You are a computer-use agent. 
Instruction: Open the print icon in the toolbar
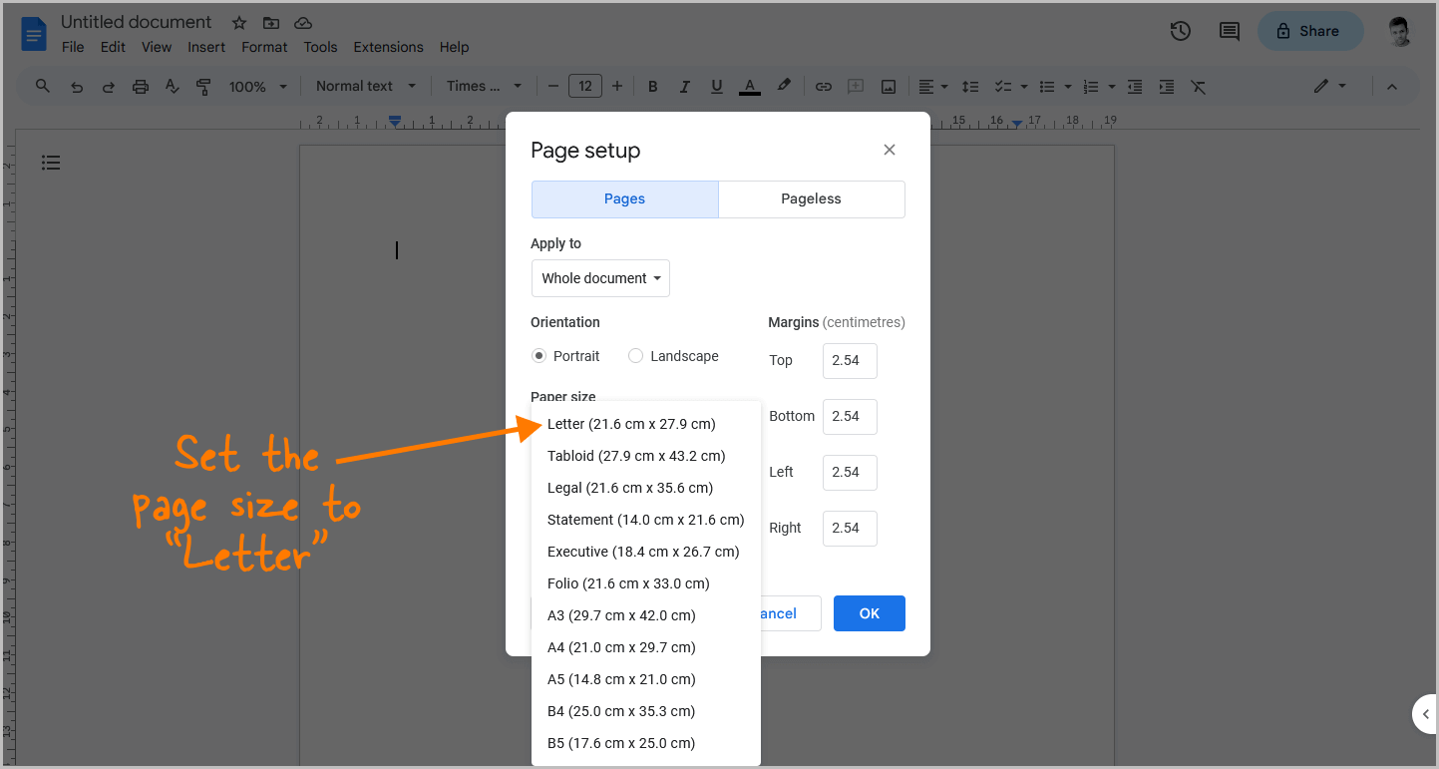point(140,86)
